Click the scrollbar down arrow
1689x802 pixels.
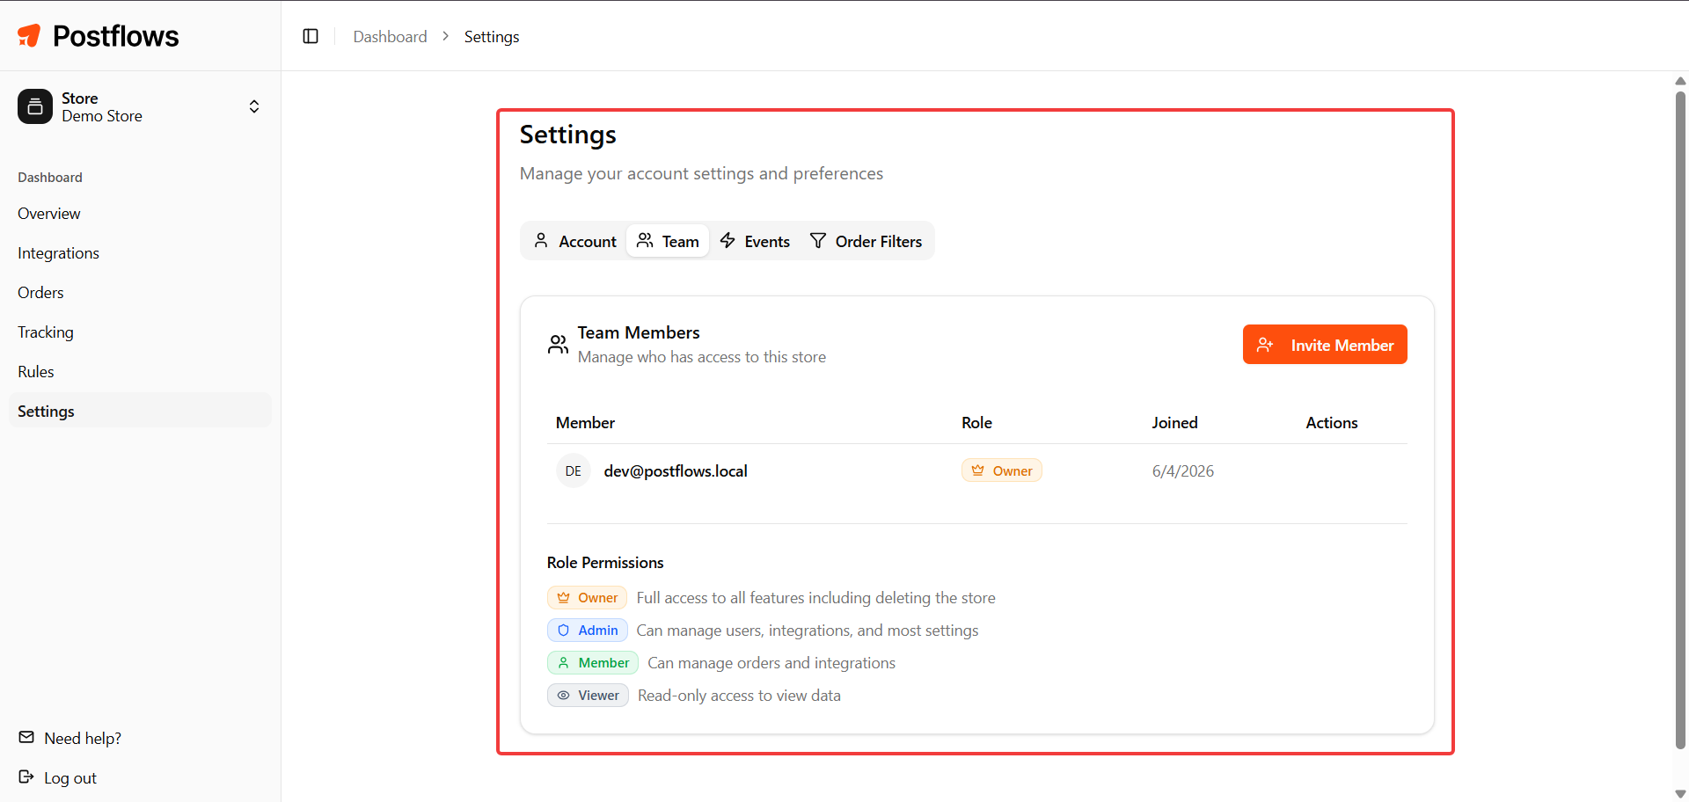[x=1680, y=794]
